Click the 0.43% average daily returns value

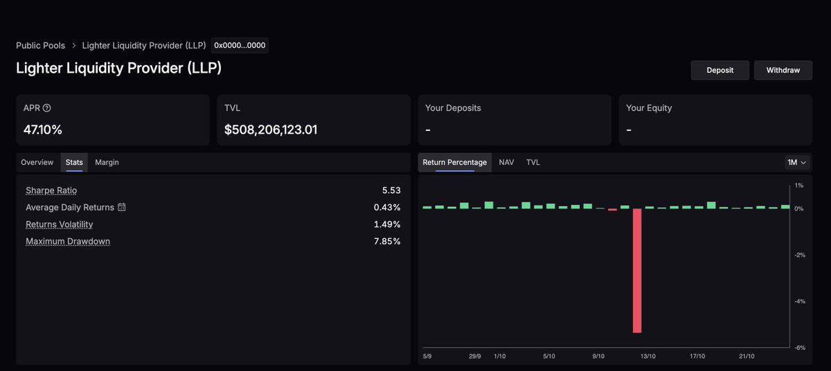coord(387,207)
